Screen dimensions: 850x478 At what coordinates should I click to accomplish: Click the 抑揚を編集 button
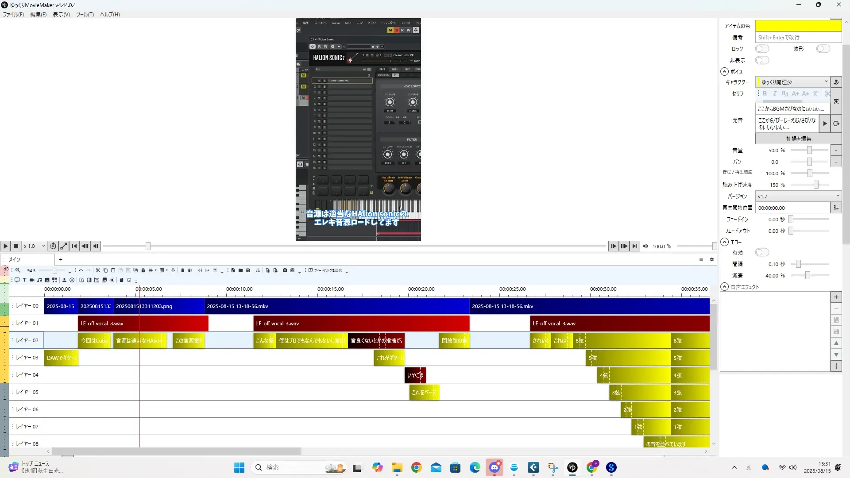click(798, 139)
